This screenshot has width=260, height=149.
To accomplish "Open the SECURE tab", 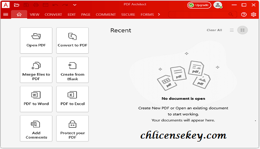I will [x=128, y=15].
